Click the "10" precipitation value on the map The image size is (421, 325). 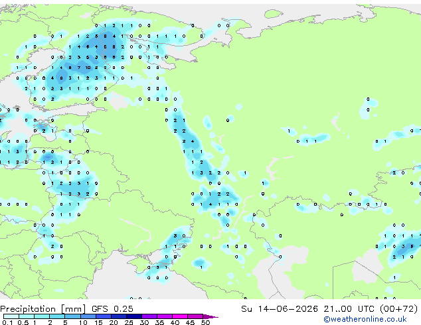point(88,68)
